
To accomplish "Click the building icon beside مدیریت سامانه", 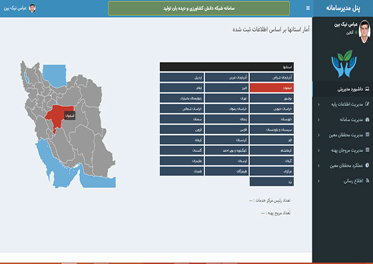I will (x=367, y=119).
